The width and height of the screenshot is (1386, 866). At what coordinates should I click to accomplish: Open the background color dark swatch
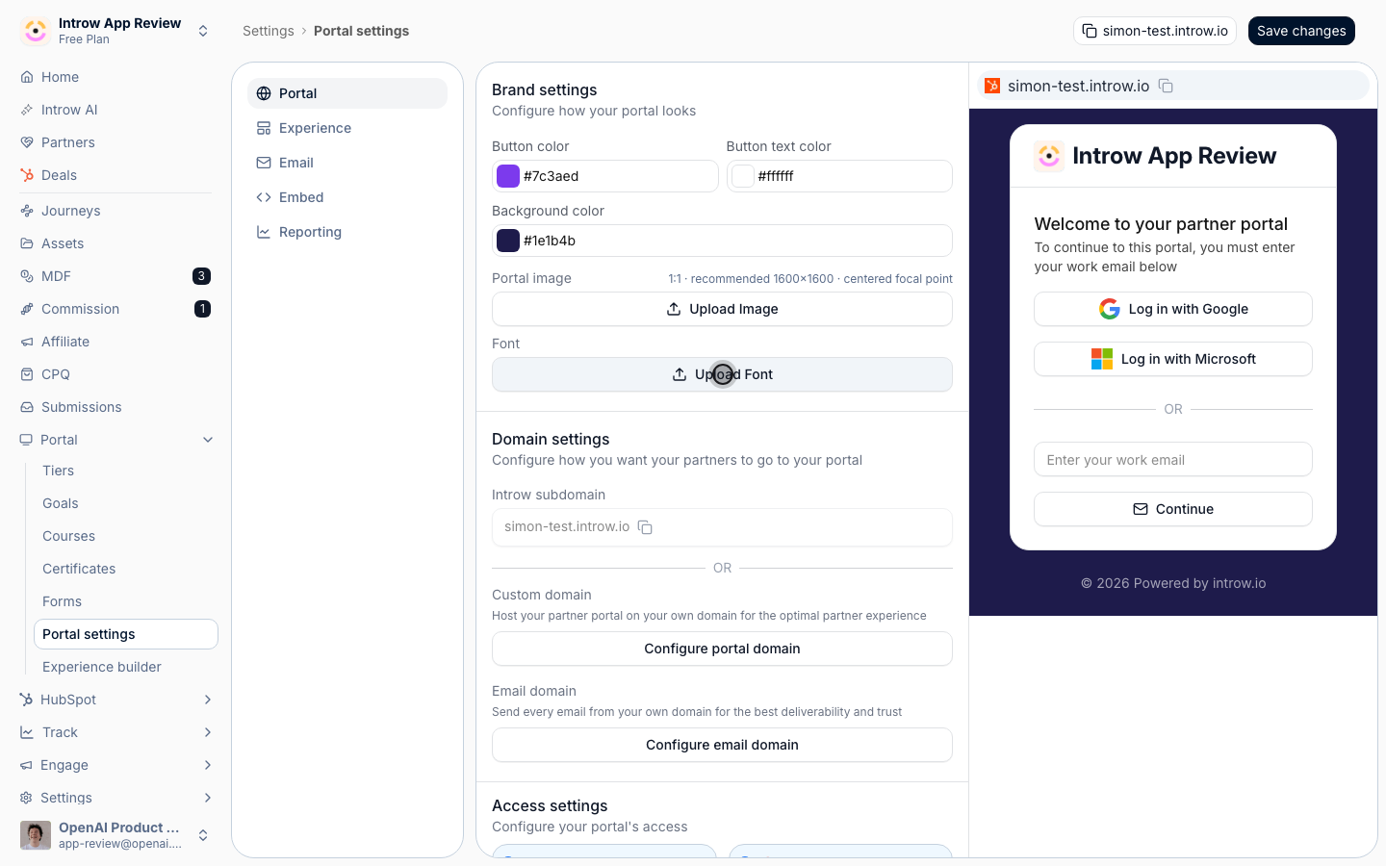(x=508, y=241)
